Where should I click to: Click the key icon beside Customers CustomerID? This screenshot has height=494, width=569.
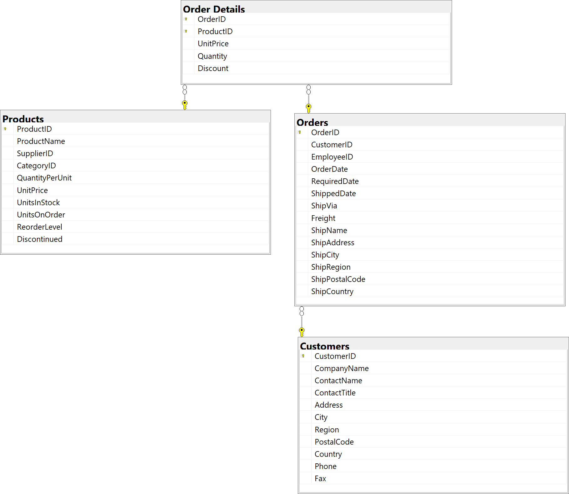[x=303, y=356]
